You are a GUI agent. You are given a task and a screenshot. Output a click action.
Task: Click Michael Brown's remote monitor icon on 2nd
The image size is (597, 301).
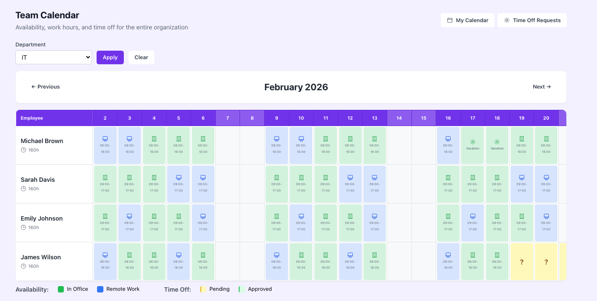coord(105,139)
